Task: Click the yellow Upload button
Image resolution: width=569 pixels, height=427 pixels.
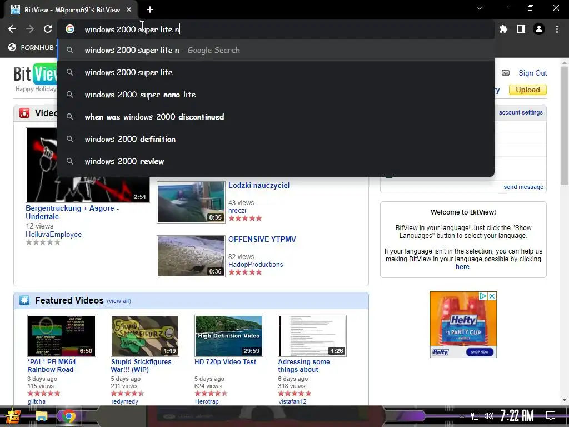Action: (x=528, y=90)
